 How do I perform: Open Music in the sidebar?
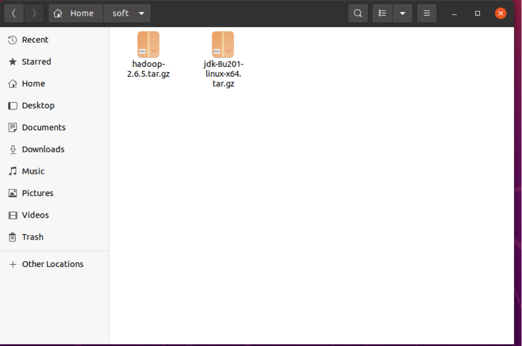54,171
